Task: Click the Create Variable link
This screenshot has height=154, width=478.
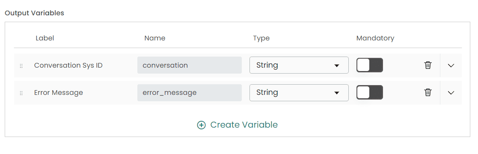Action: tap(238, 125)
